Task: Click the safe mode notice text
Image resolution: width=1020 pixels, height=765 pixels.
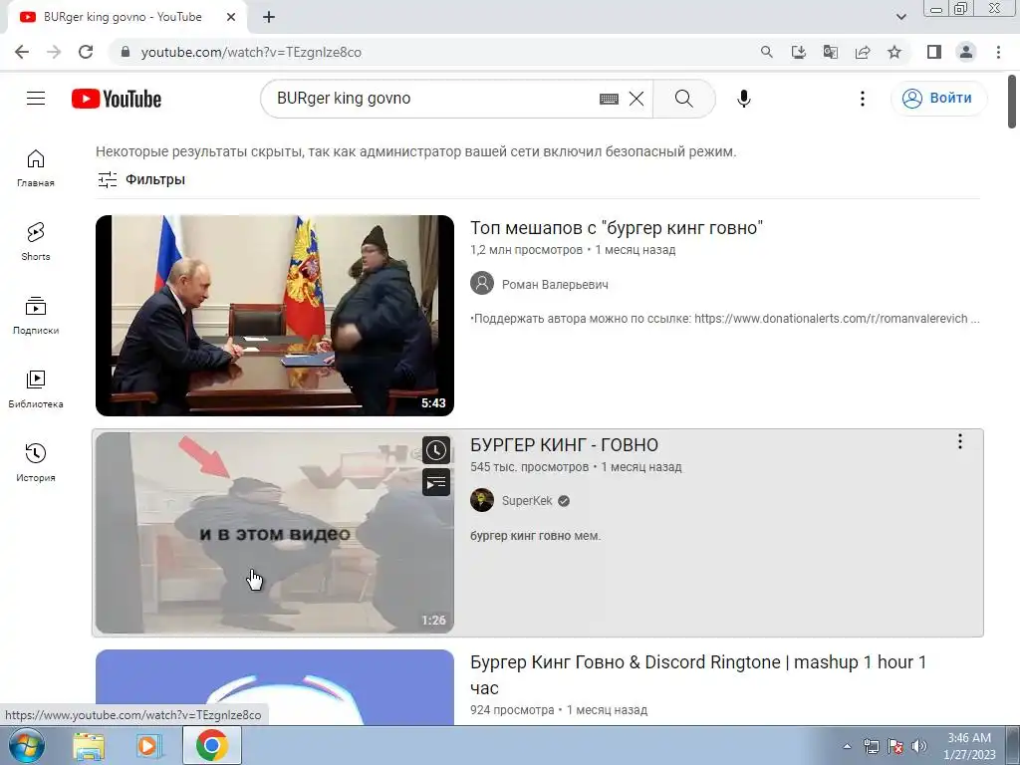Action: (x=416, y=151)
